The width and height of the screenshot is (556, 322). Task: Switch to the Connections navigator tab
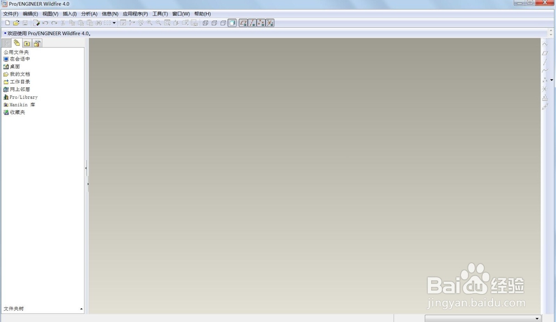point(37,43)
